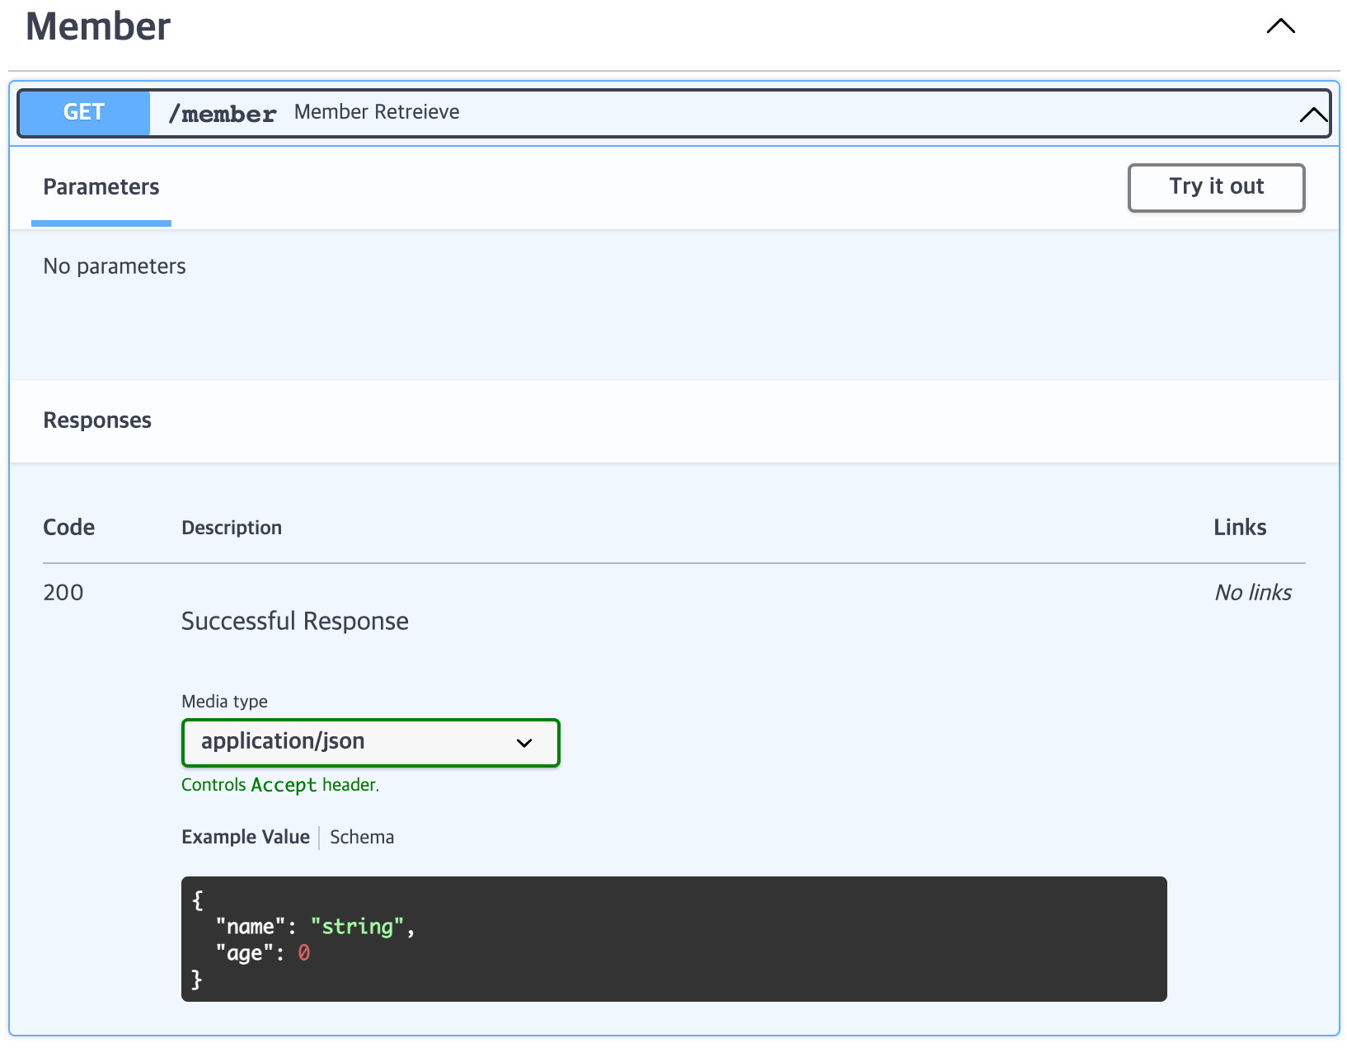Click the No links text
Image resolution: width=1347 pixels, height=1057 pixels.
1253,593
